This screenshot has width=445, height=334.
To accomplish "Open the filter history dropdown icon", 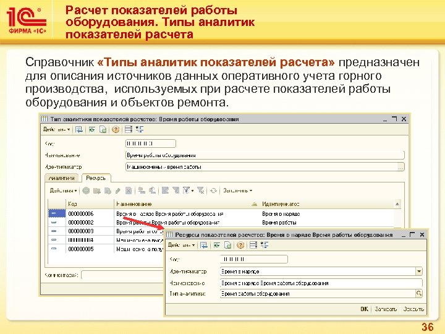I will [x=188, y=191].
